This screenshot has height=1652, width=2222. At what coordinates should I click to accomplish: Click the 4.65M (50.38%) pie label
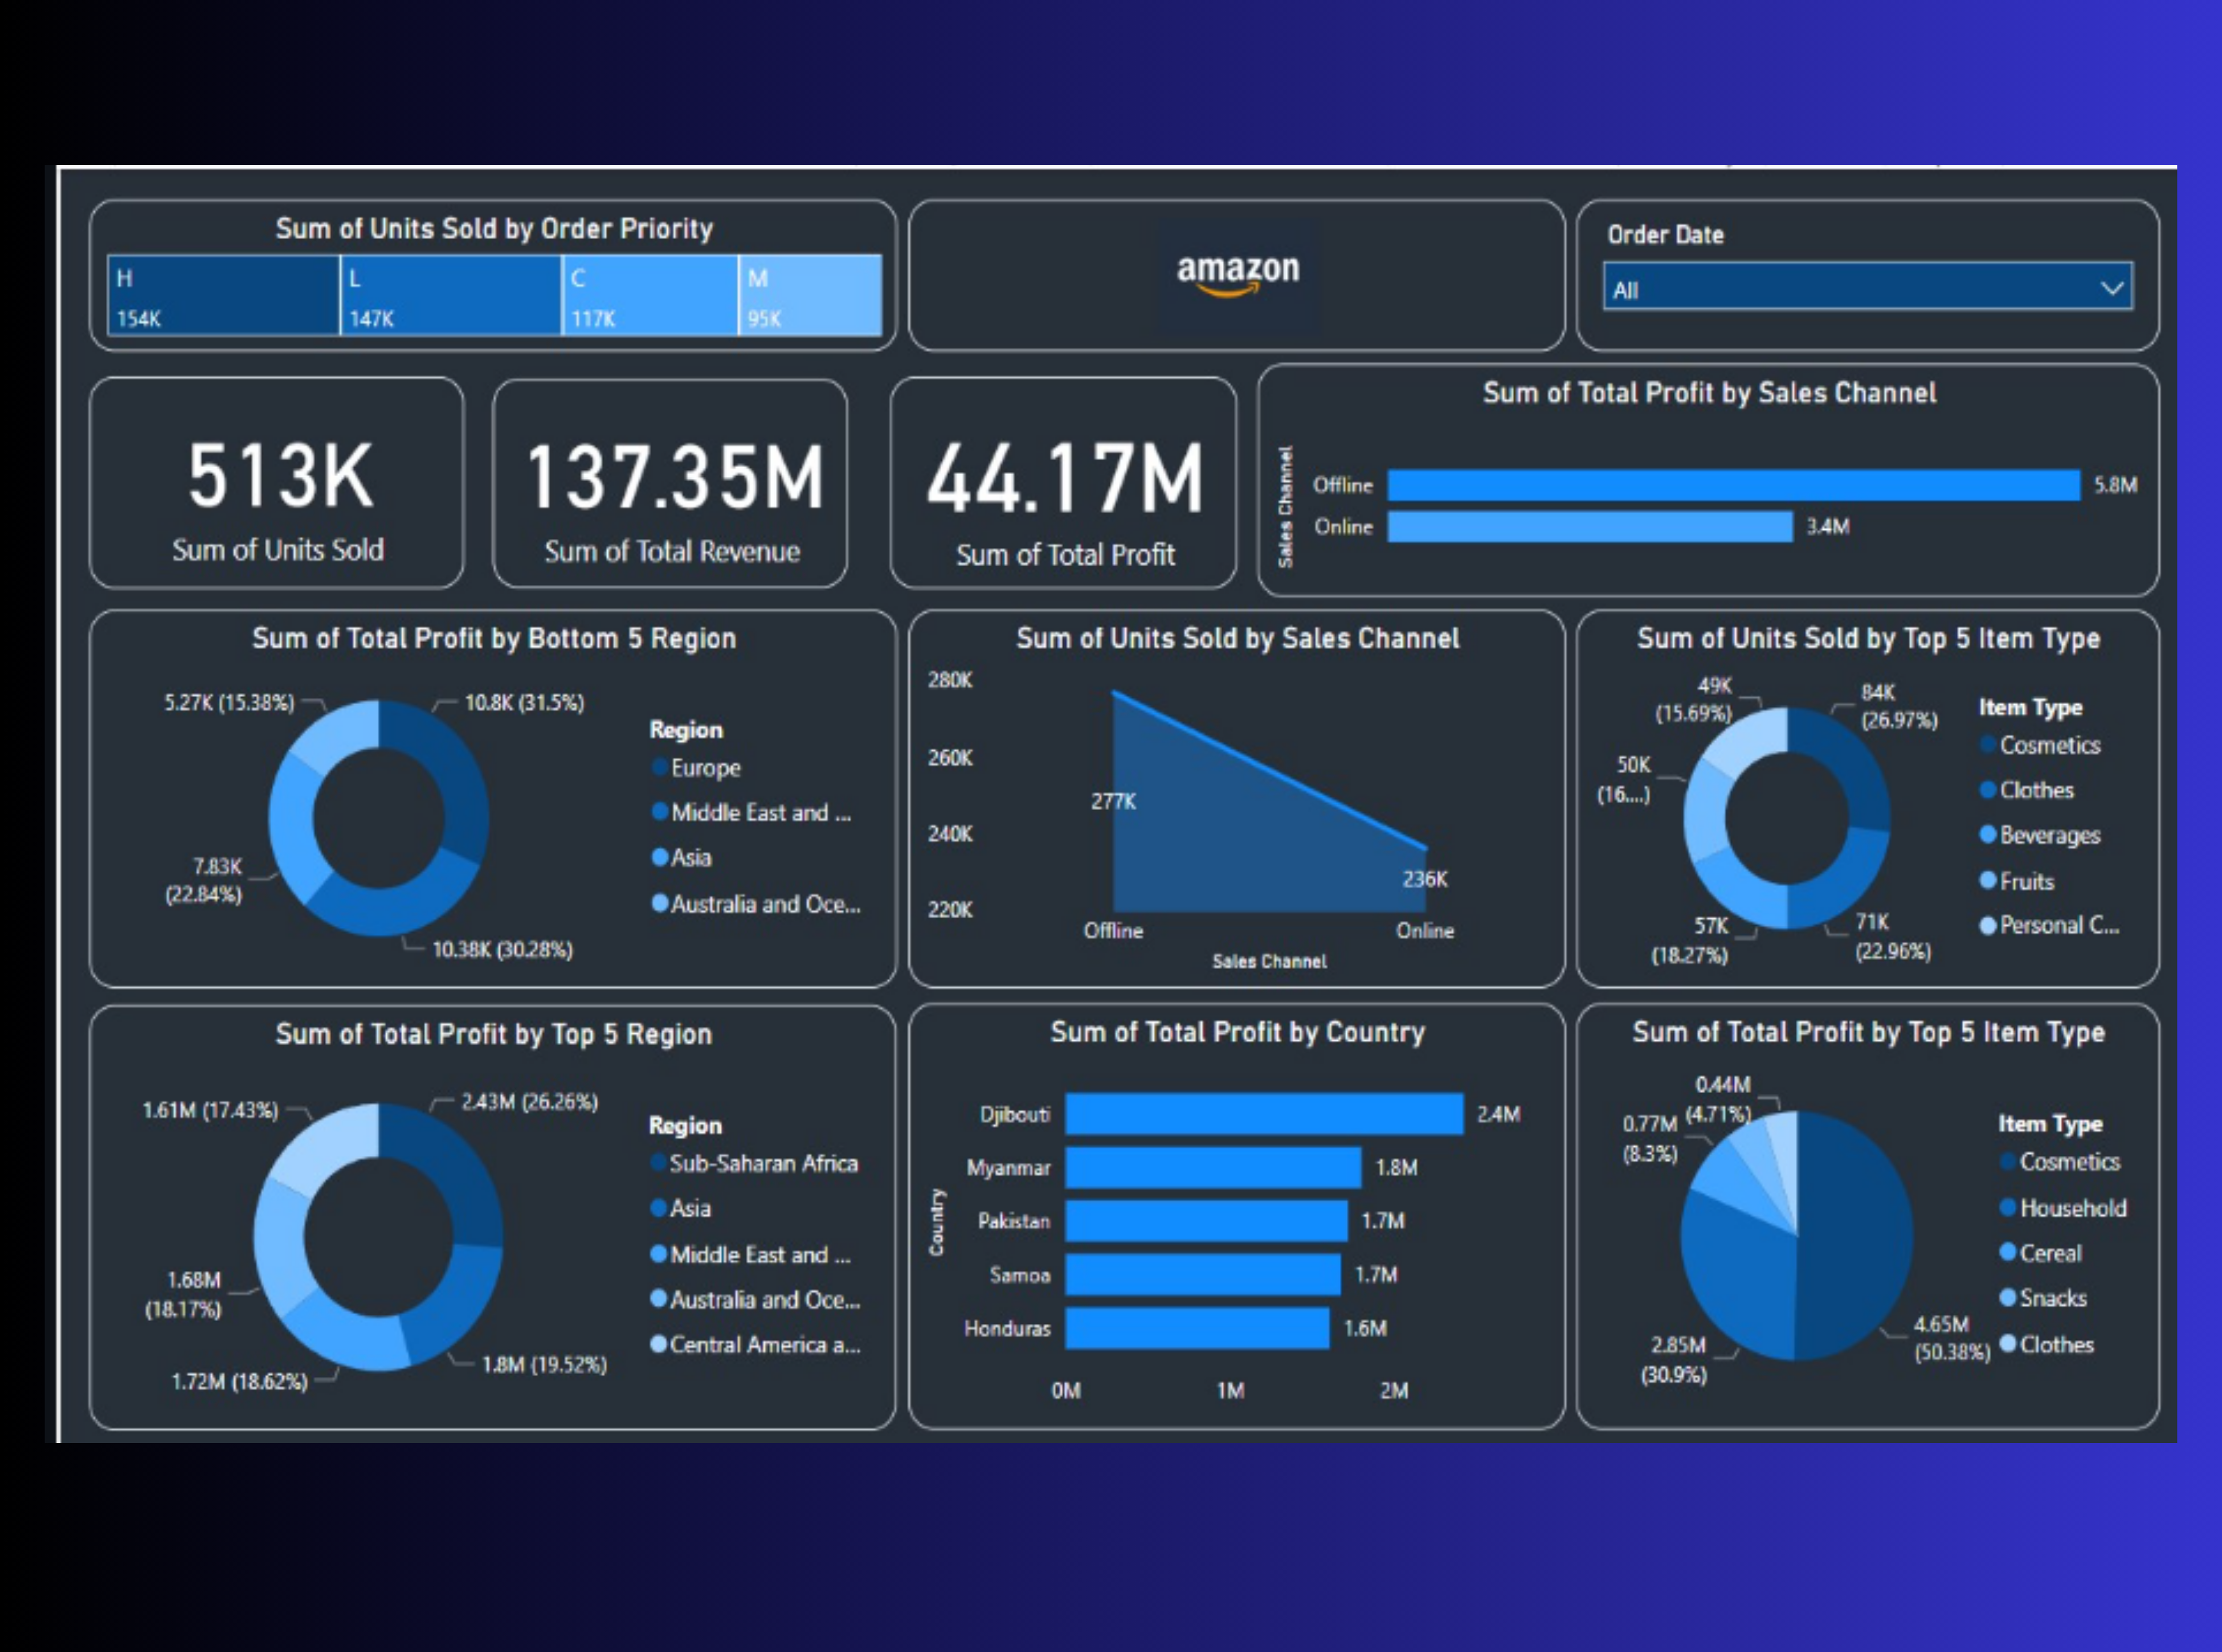click(1952, 1339)
